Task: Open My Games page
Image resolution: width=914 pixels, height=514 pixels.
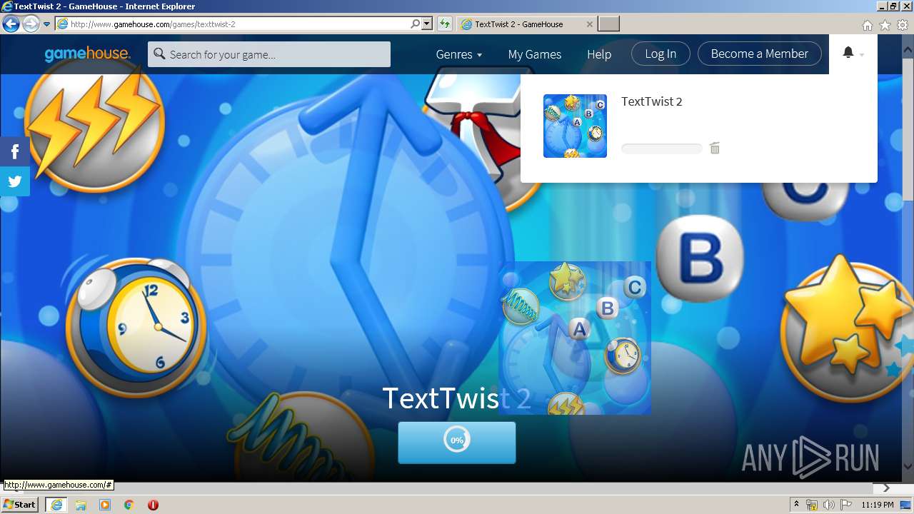Action: (535, 54)
